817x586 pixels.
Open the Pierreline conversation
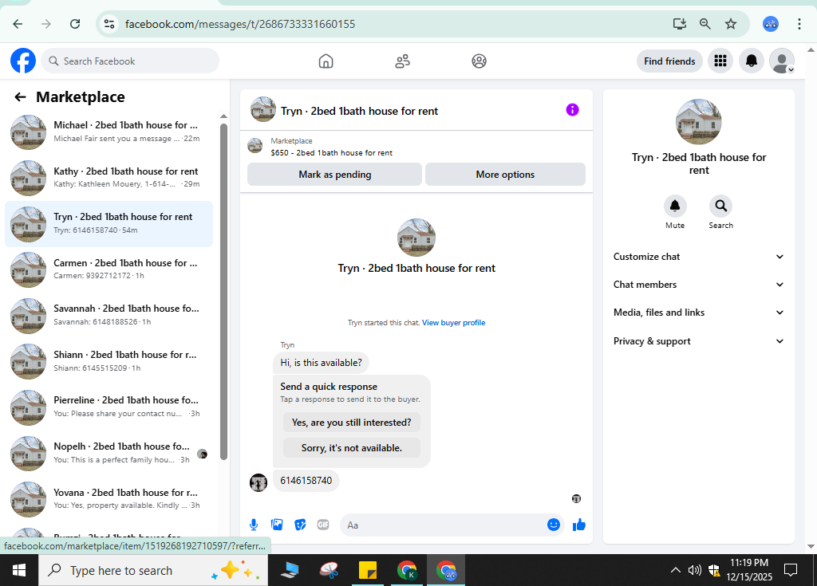click(x=109, y=407)
